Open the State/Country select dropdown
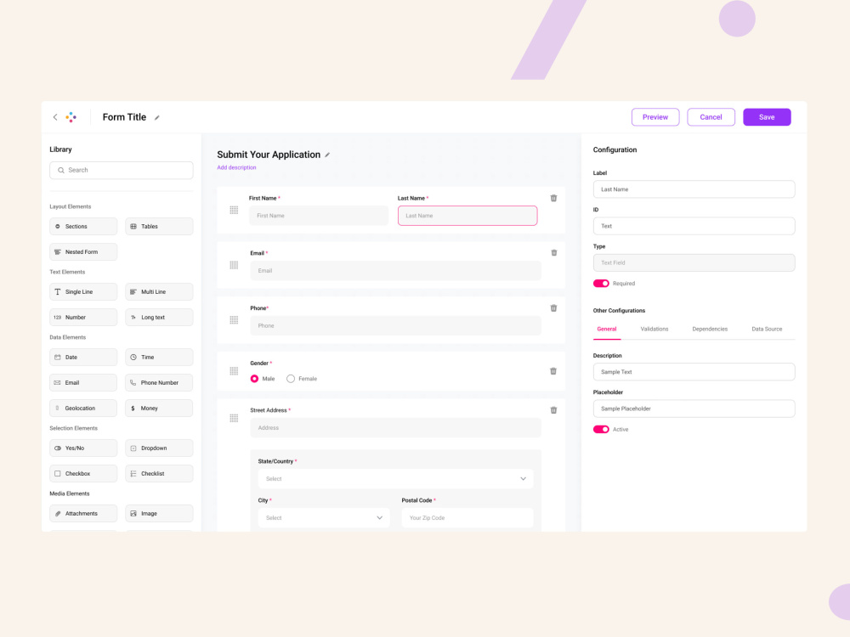 pos(396,479)
